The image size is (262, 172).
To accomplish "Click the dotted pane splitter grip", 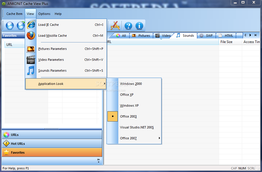I will tap(52, 129).
